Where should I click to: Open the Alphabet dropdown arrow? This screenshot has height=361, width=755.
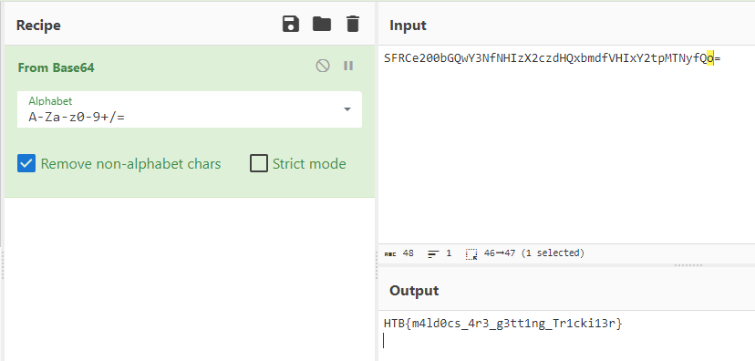click(347, 109)
